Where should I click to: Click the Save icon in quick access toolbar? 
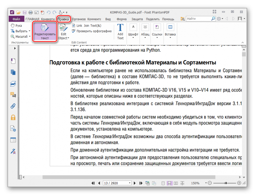(x=25, y=12)
